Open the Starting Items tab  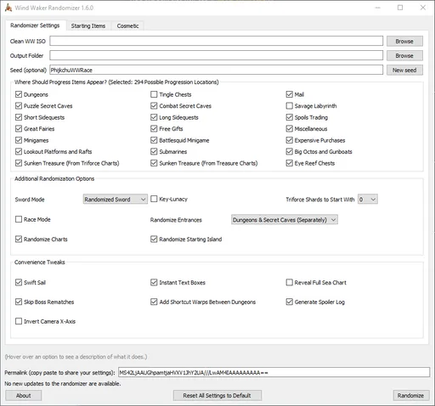[88, 25]
